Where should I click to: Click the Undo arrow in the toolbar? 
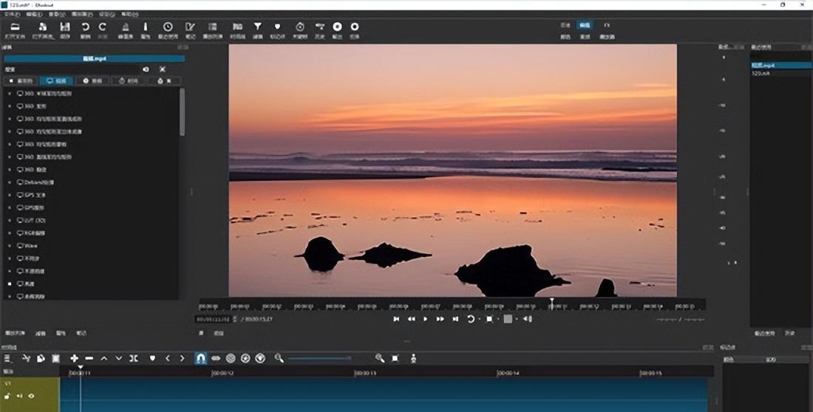coord(85,27)
